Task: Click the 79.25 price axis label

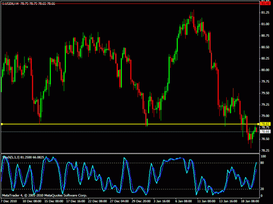Action: pos(265,105)
